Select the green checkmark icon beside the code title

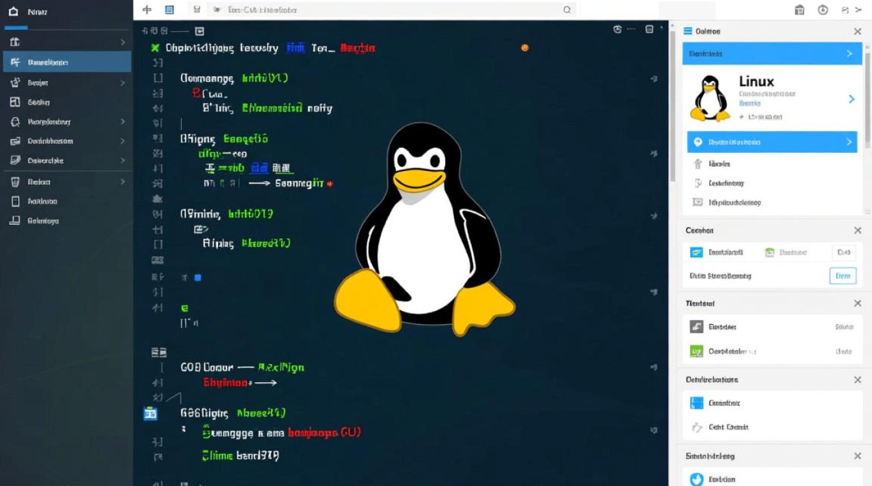[154, 47]
